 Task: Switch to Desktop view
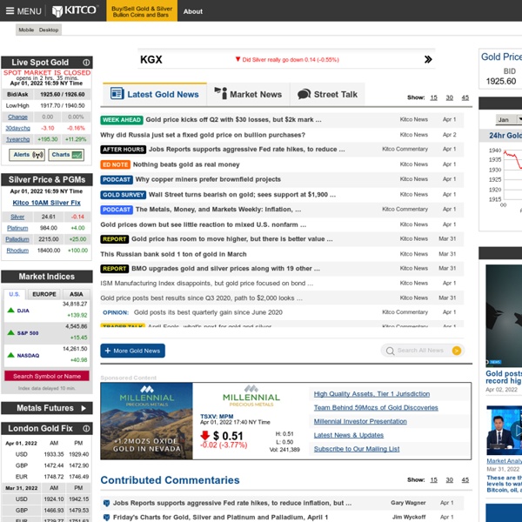click(49, 30)
